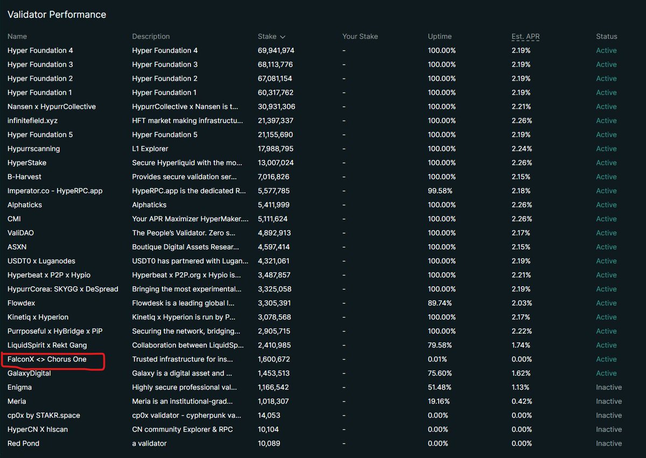This screenshot has height=458, width=646.
Task: Click the 19.16% uptime value
Action: tap(440, 401)
